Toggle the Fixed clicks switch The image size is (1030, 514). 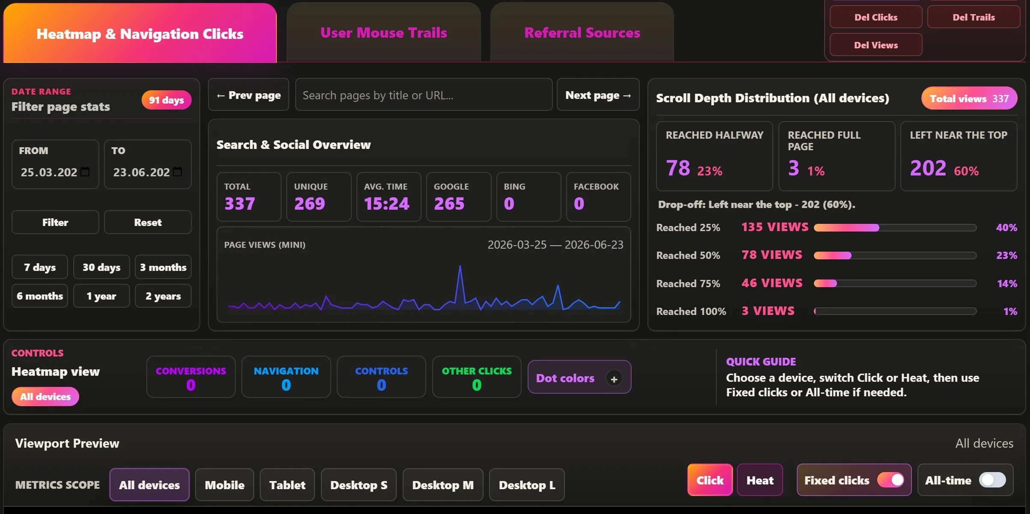(x=891, y=480)
